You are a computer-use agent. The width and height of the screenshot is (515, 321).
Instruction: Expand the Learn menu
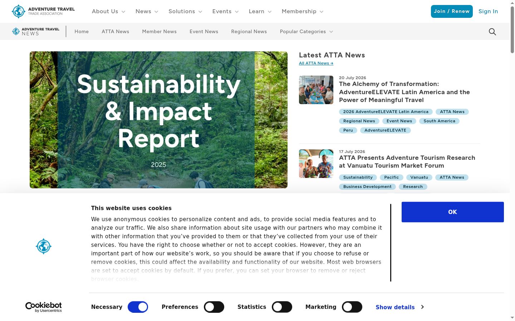click(260, 11)
